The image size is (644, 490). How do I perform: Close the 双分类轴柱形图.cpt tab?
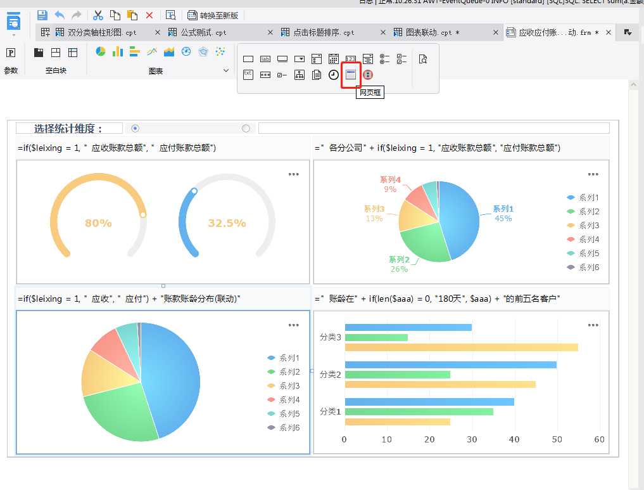pyautogui.click(x=157, y=32)
